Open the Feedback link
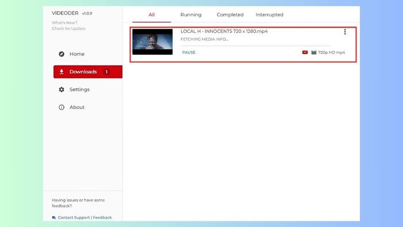The width and height of the screenshot is (403, 227). (x=102, y=217)
